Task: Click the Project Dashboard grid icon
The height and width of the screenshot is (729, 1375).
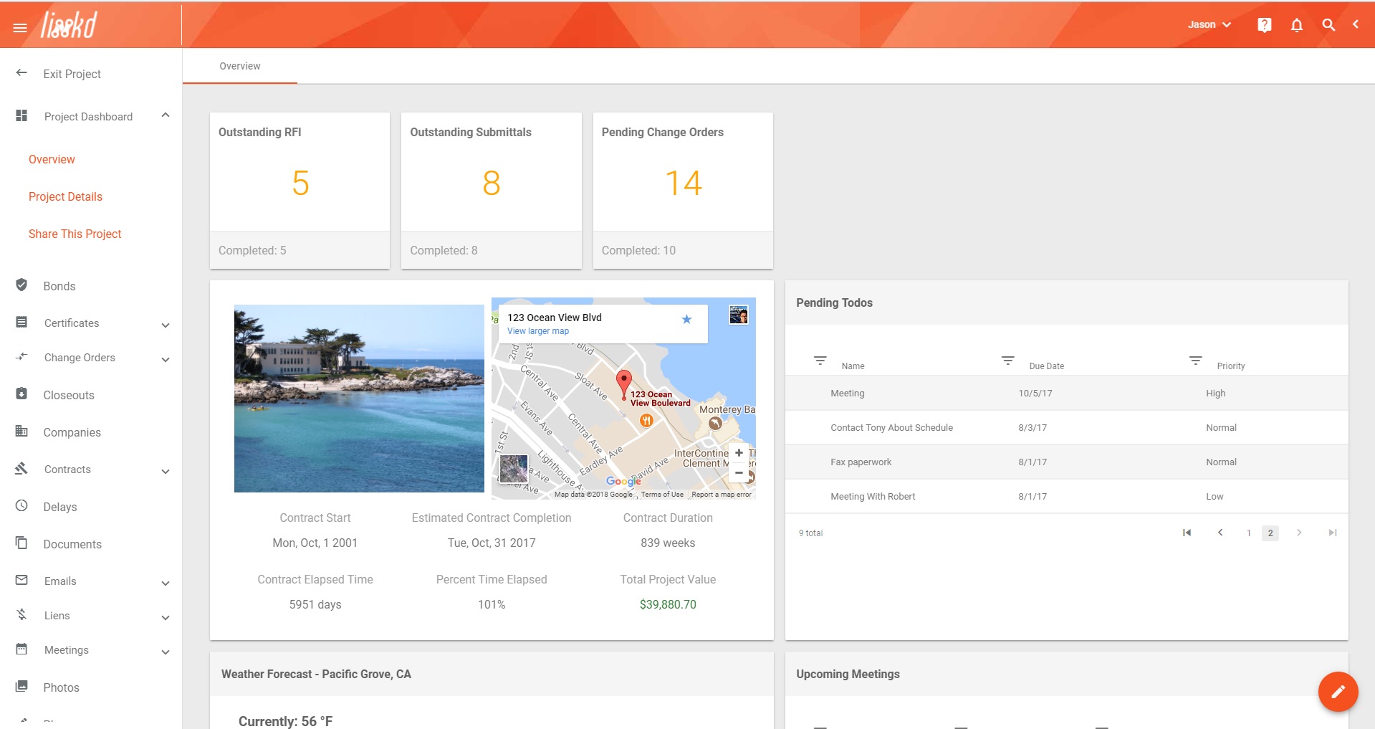Action: tap(21, 115)
